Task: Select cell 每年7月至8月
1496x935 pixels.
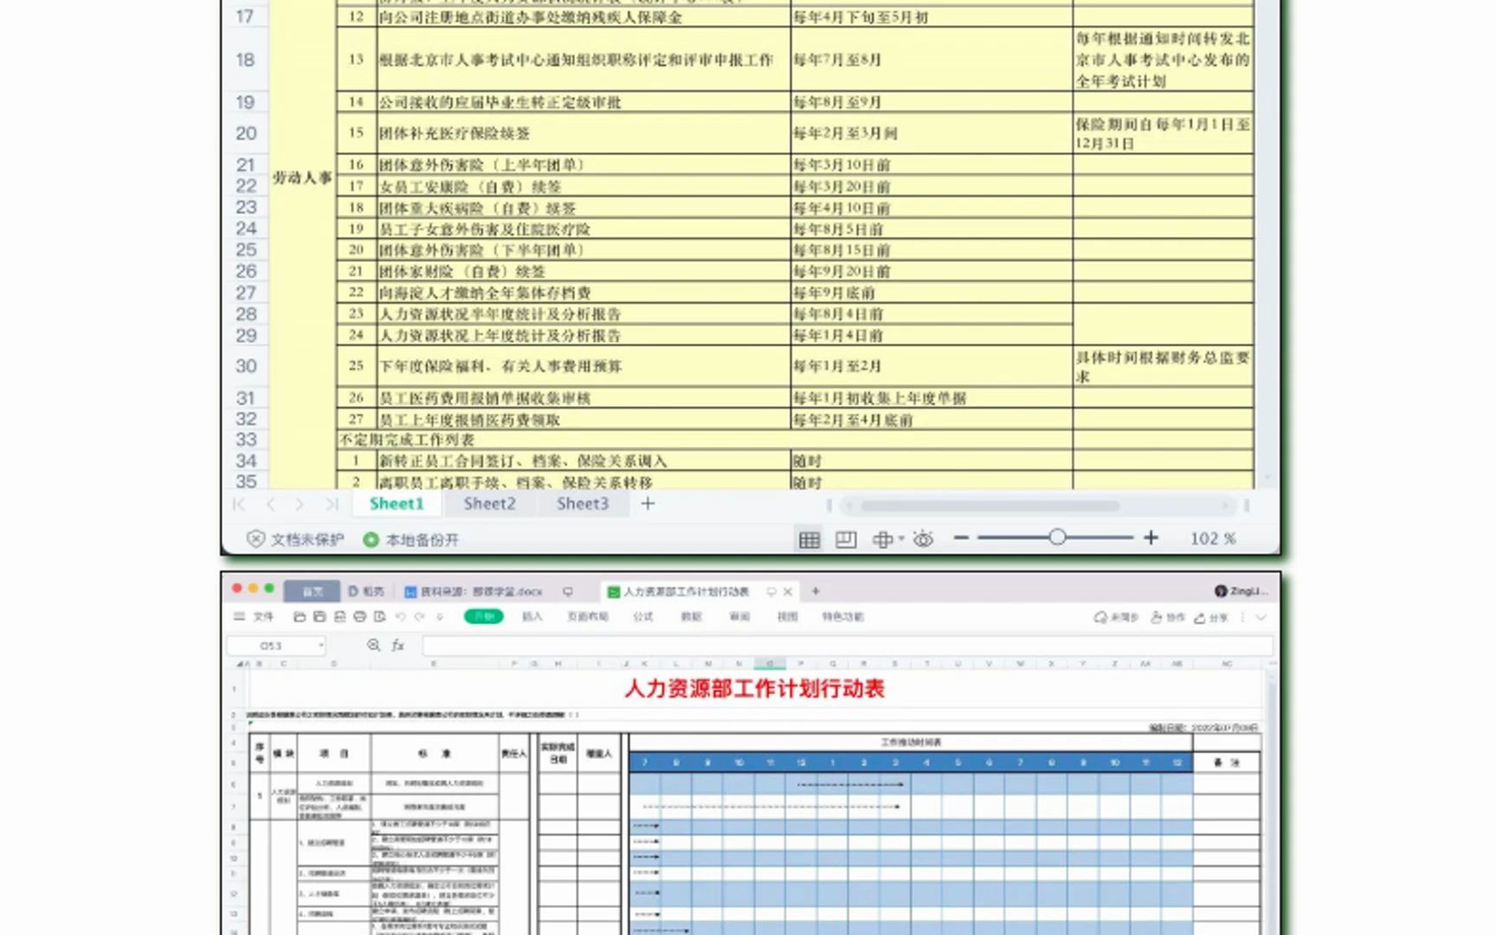Action: (932, 60)
